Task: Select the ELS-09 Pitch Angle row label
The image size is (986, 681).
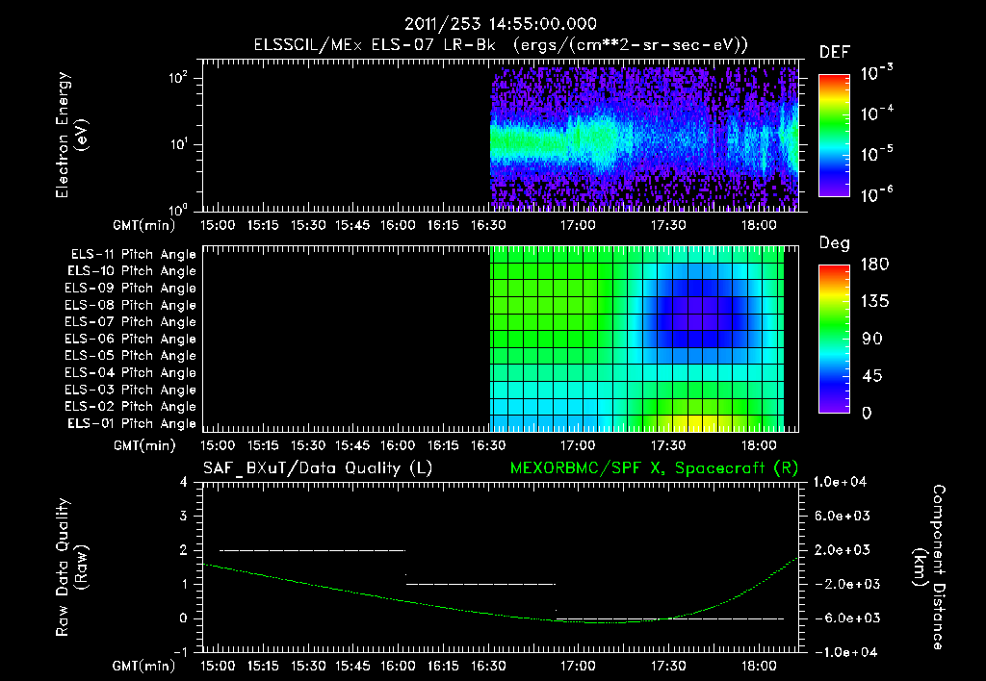Action: [x=131, y=289]
